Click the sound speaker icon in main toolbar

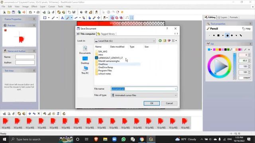tap(24, 12)
